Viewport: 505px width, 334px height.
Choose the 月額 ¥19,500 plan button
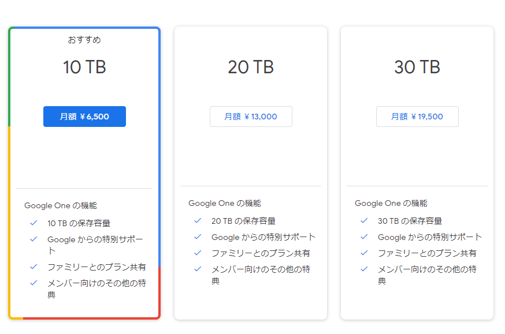417,117
